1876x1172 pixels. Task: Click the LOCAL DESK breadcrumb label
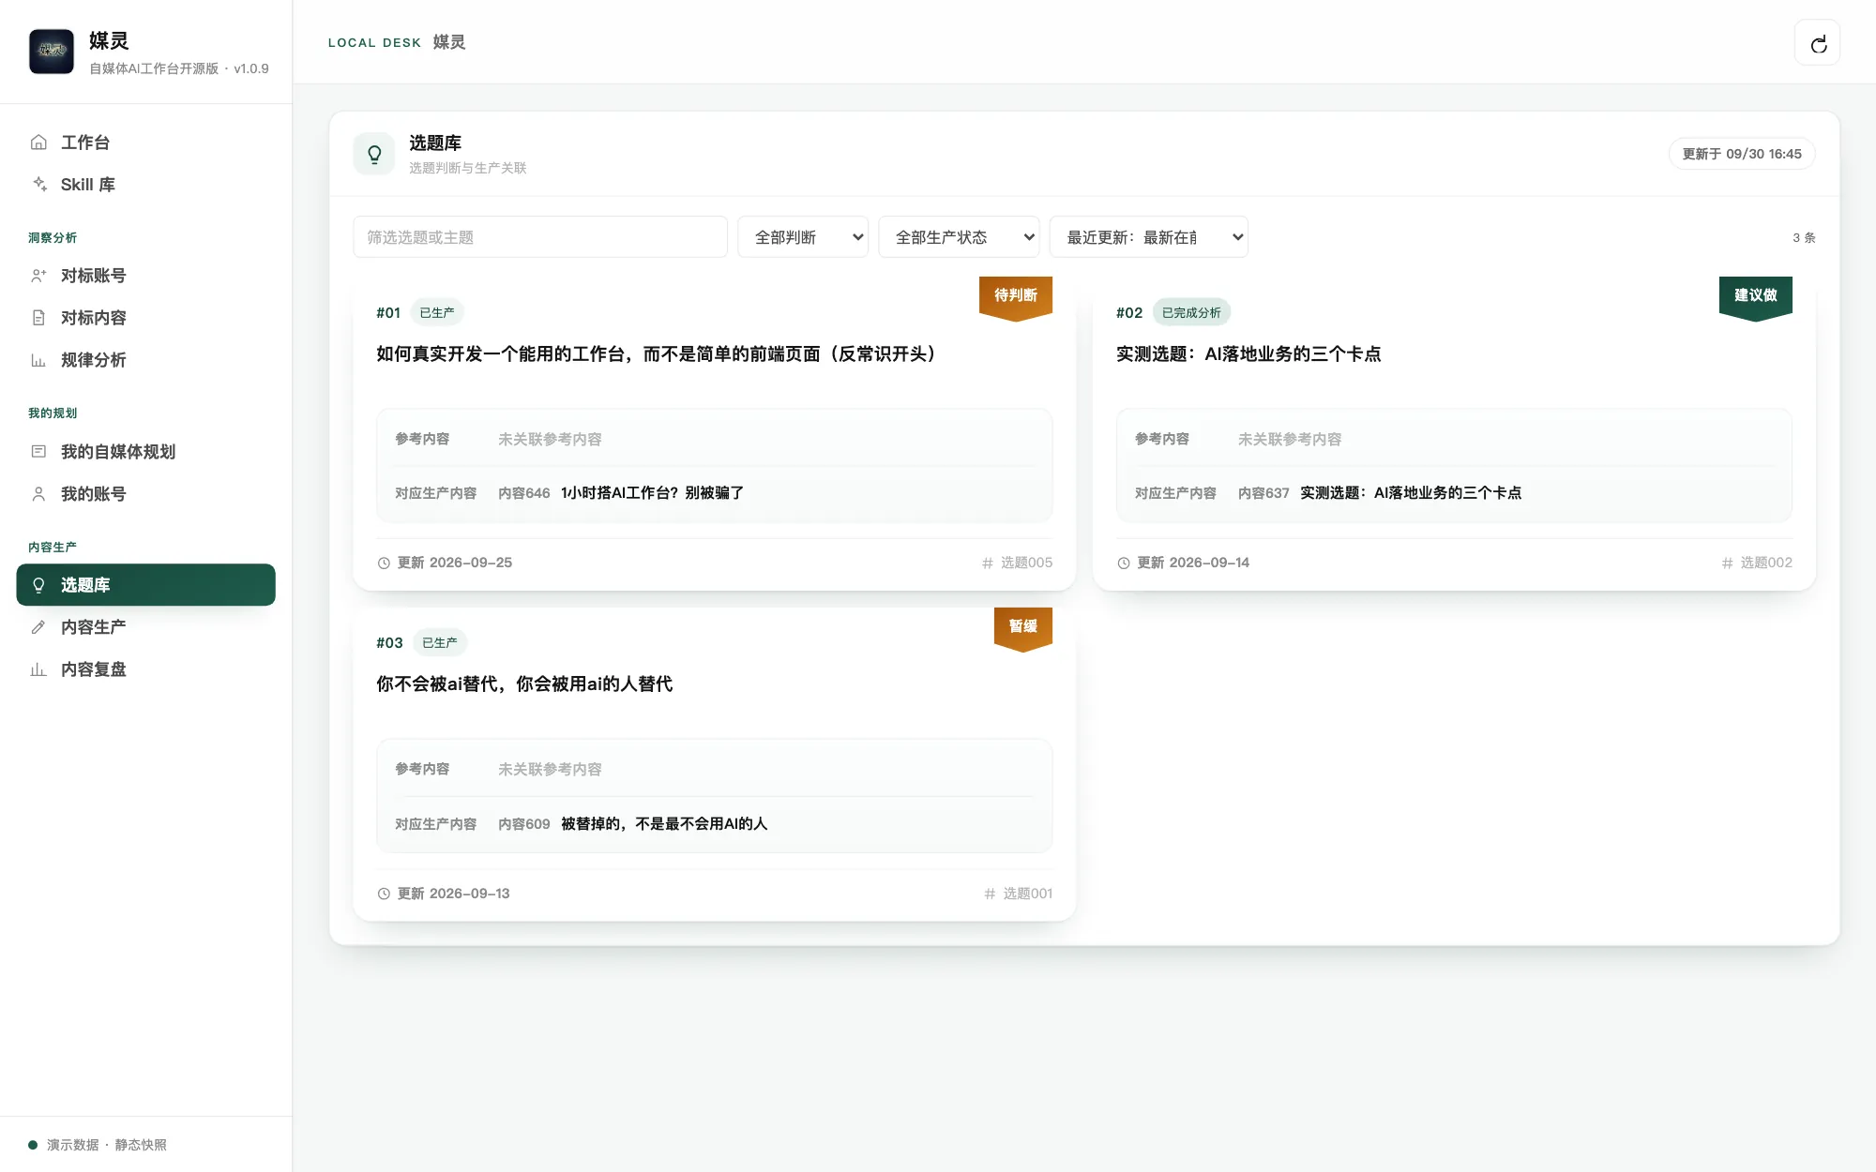click(374, 43)
